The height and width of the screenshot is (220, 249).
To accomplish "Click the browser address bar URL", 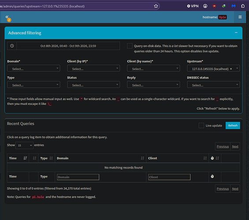I will point(42,6).
